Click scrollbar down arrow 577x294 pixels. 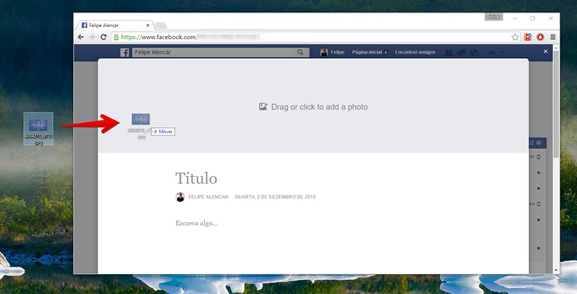tap(556, 271)
